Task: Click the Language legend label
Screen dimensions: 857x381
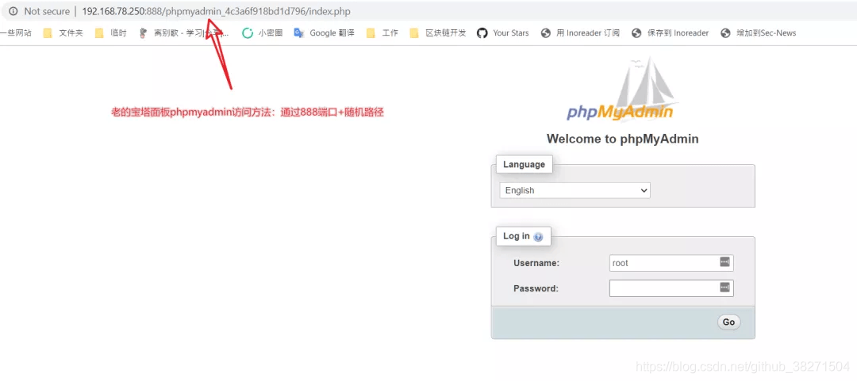Action: 525,164
